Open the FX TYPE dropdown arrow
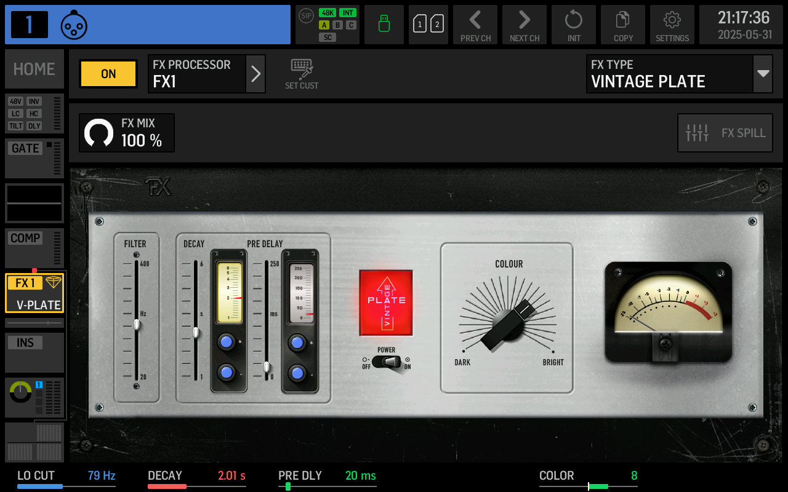Image resolution: width=788 pixels, height=492 pixels. point(763,74)
